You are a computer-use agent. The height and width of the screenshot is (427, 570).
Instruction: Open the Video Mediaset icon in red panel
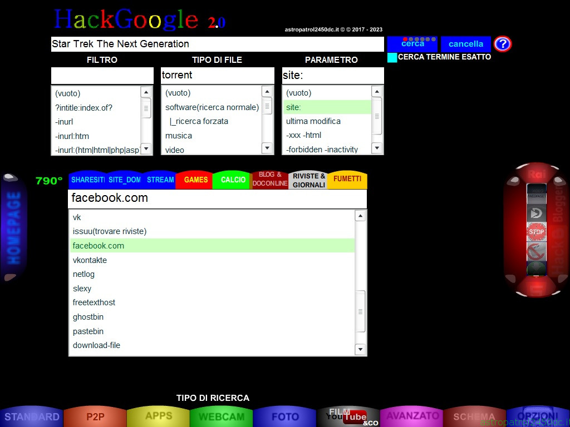pyautogui.click(x=536, y=193)
